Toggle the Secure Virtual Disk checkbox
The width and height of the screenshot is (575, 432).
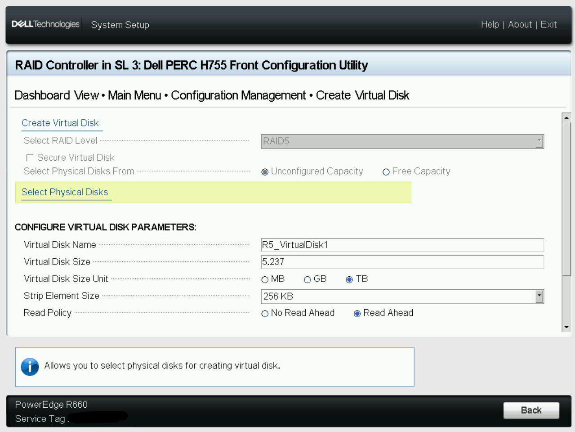point(30,157)
